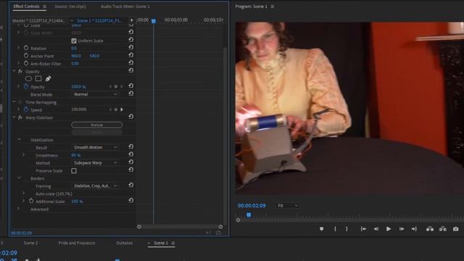
Task: Add or remove Speed keyframe
Action: coord(116,109)
